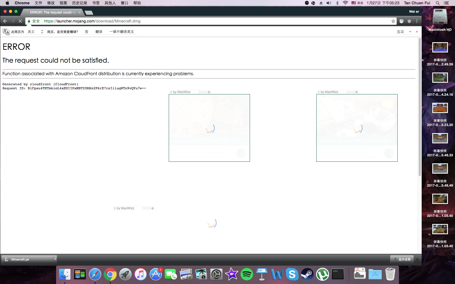The height and width of the screenshot is (284, 455).
Task: Open the Trash in the Dock
Action: (x=390, y=275)
